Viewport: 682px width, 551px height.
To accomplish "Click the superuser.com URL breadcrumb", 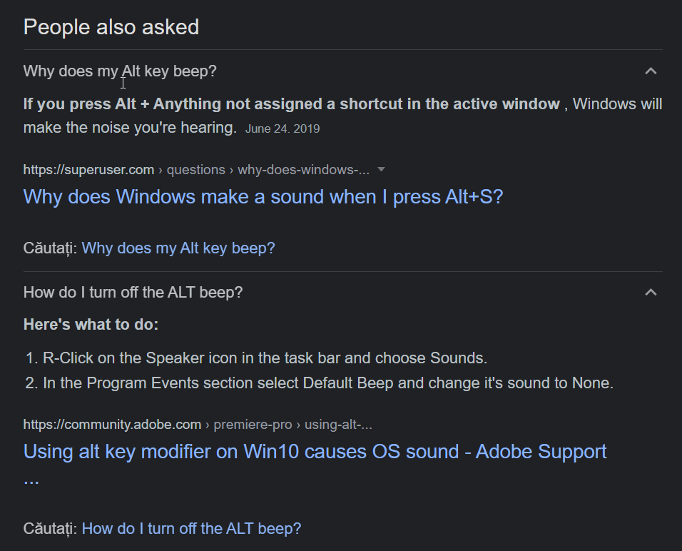I will [196, 170].
